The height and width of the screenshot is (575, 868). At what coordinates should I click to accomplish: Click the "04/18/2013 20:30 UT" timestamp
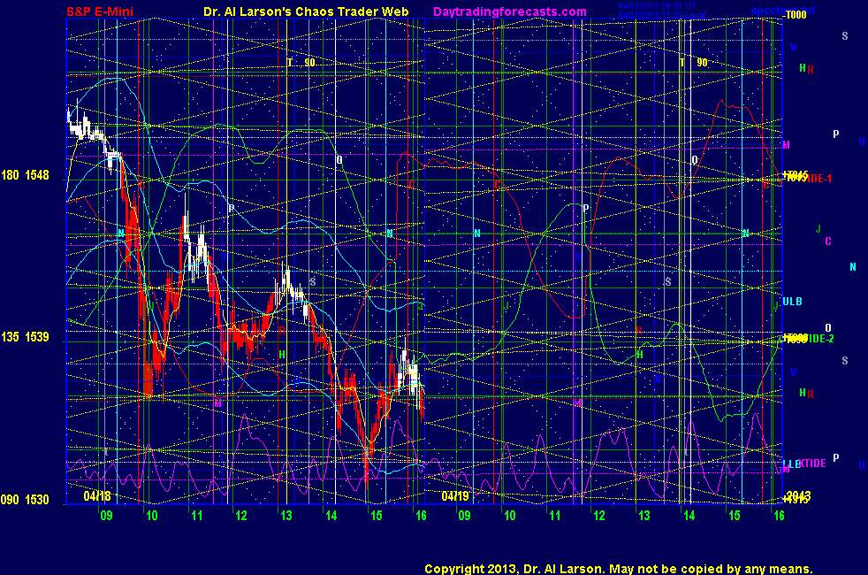[x=657, y=6]
